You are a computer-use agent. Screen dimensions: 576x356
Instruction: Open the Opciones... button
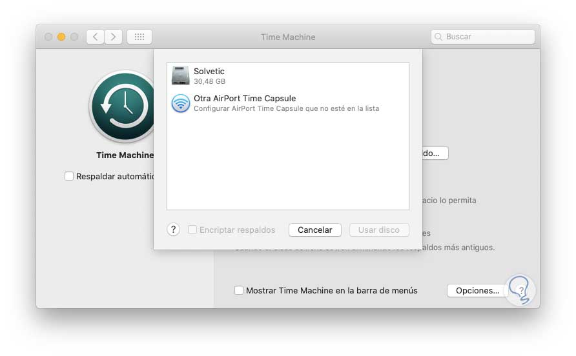(x=477, y=290)
